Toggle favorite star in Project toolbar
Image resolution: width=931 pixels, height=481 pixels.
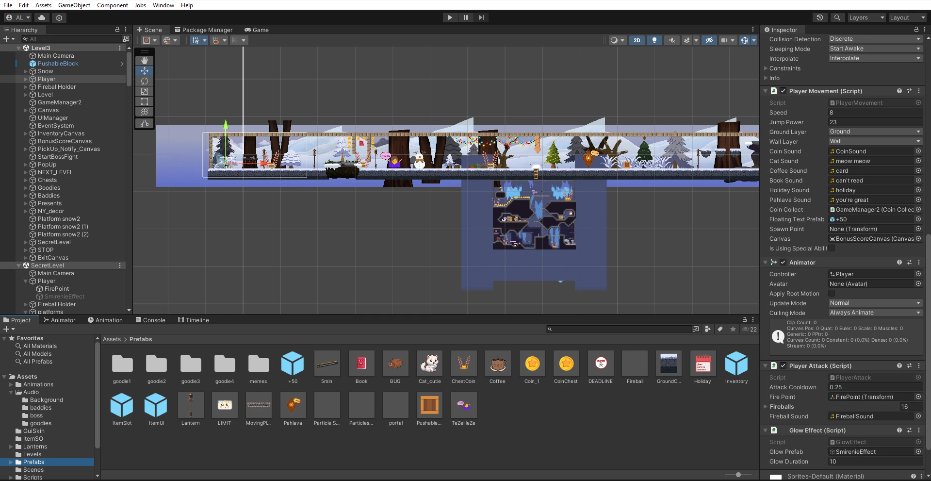tap(733, 329)
